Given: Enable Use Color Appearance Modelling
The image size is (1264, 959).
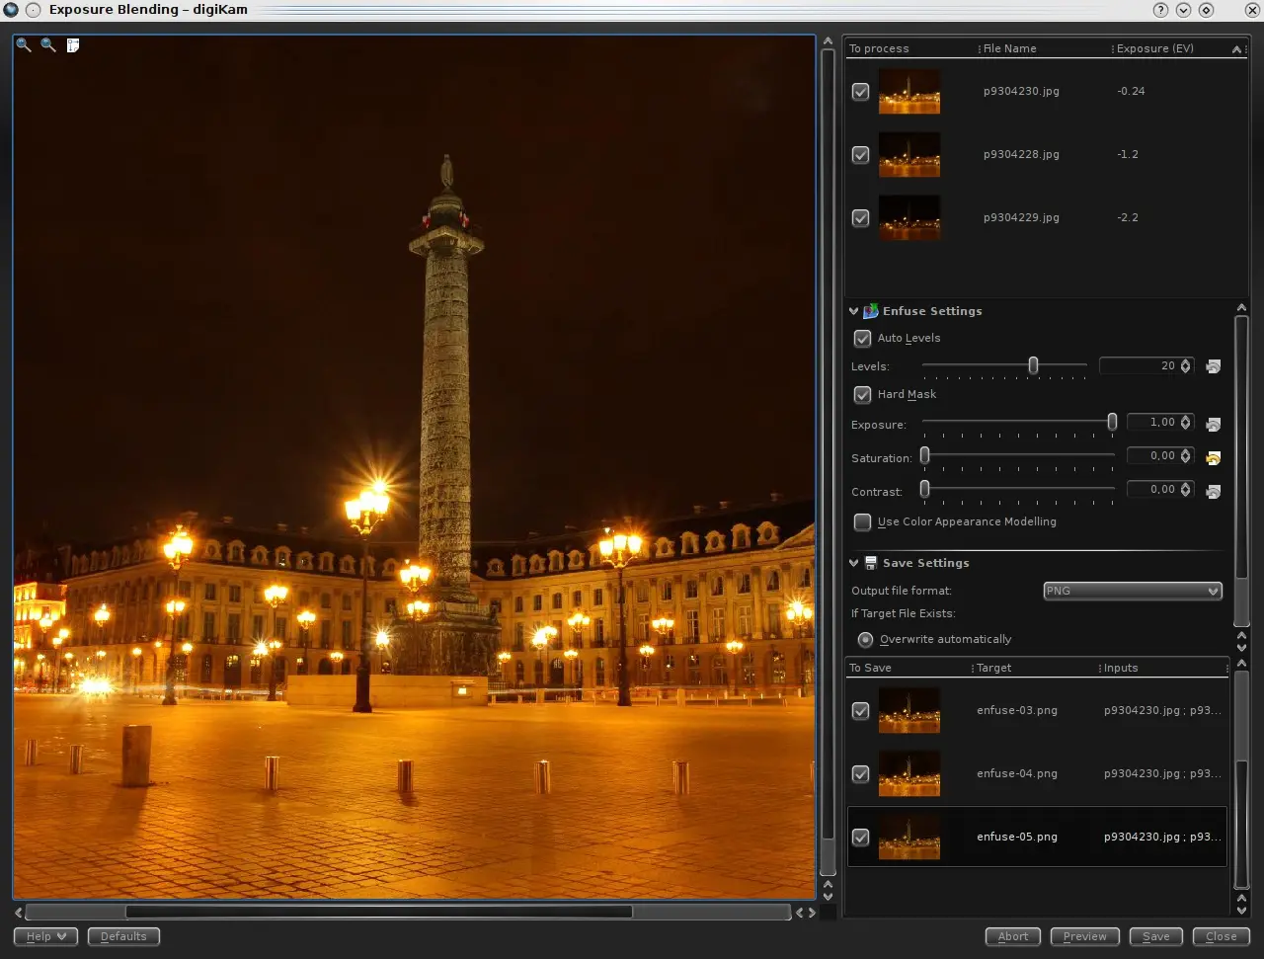Looking at the screenshot, I should pos(862,521).
